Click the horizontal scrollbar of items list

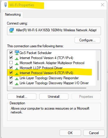(49, 88)
